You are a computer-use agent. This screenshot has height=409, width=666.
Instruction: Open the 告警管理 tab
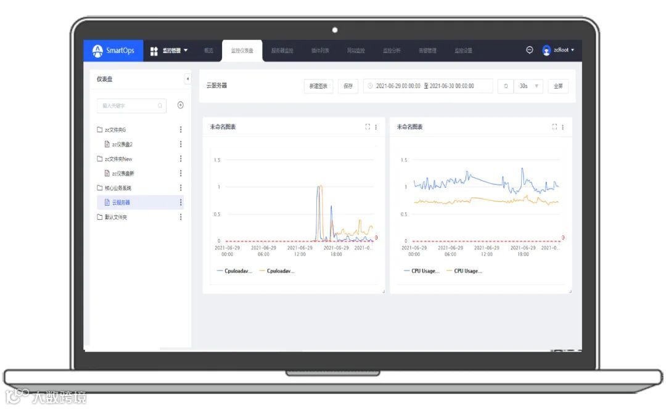[x=427, y=51]
